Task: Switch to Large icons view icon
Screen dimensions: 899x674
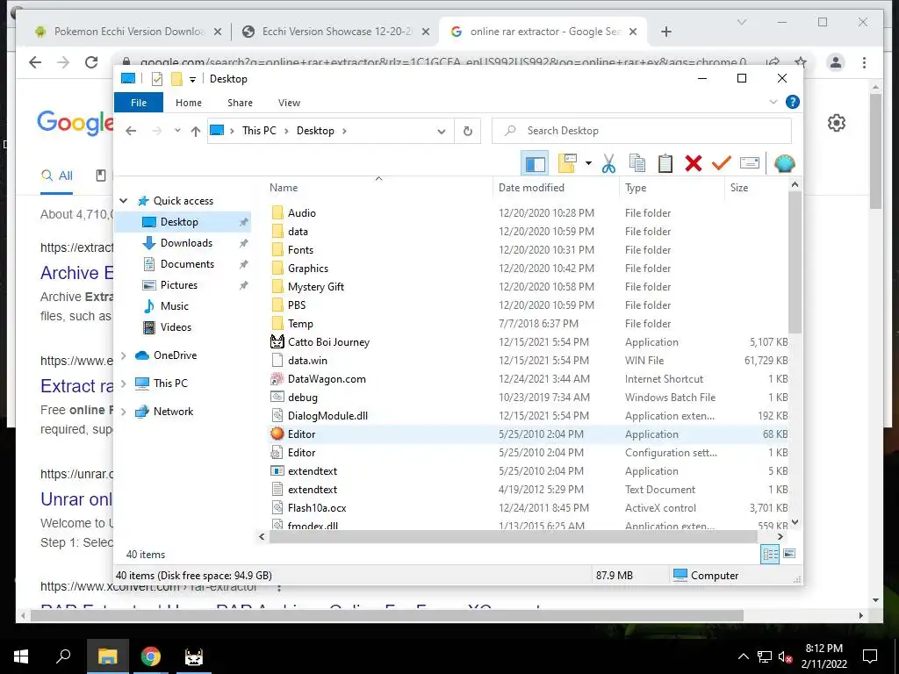Action: click(x=789, y=554)
